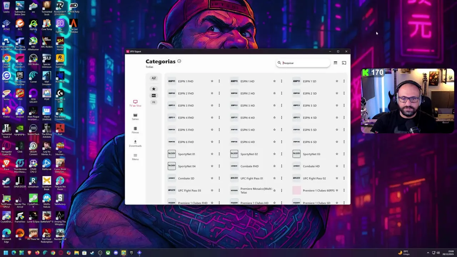Show favorites with the star filter
The image size is (457, 257).
154,89
